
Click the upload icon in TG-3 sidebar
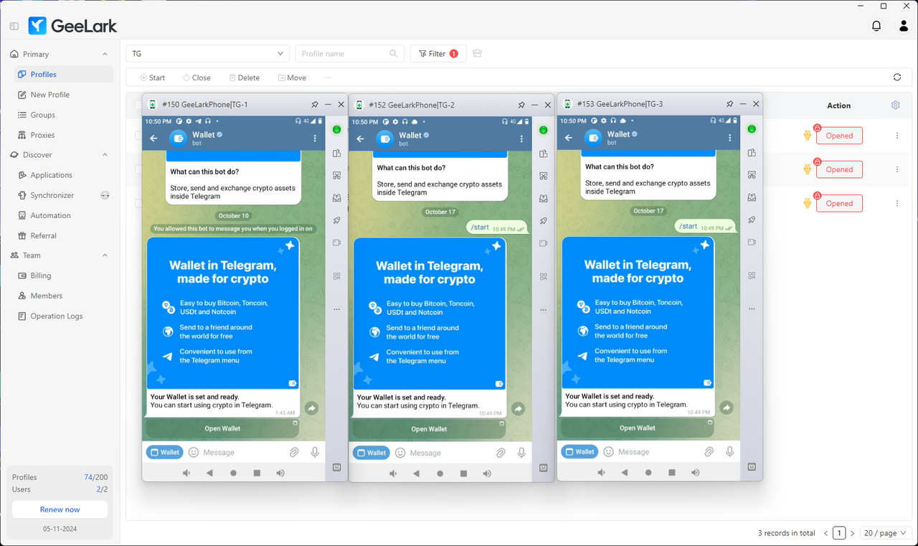point(752,197)
